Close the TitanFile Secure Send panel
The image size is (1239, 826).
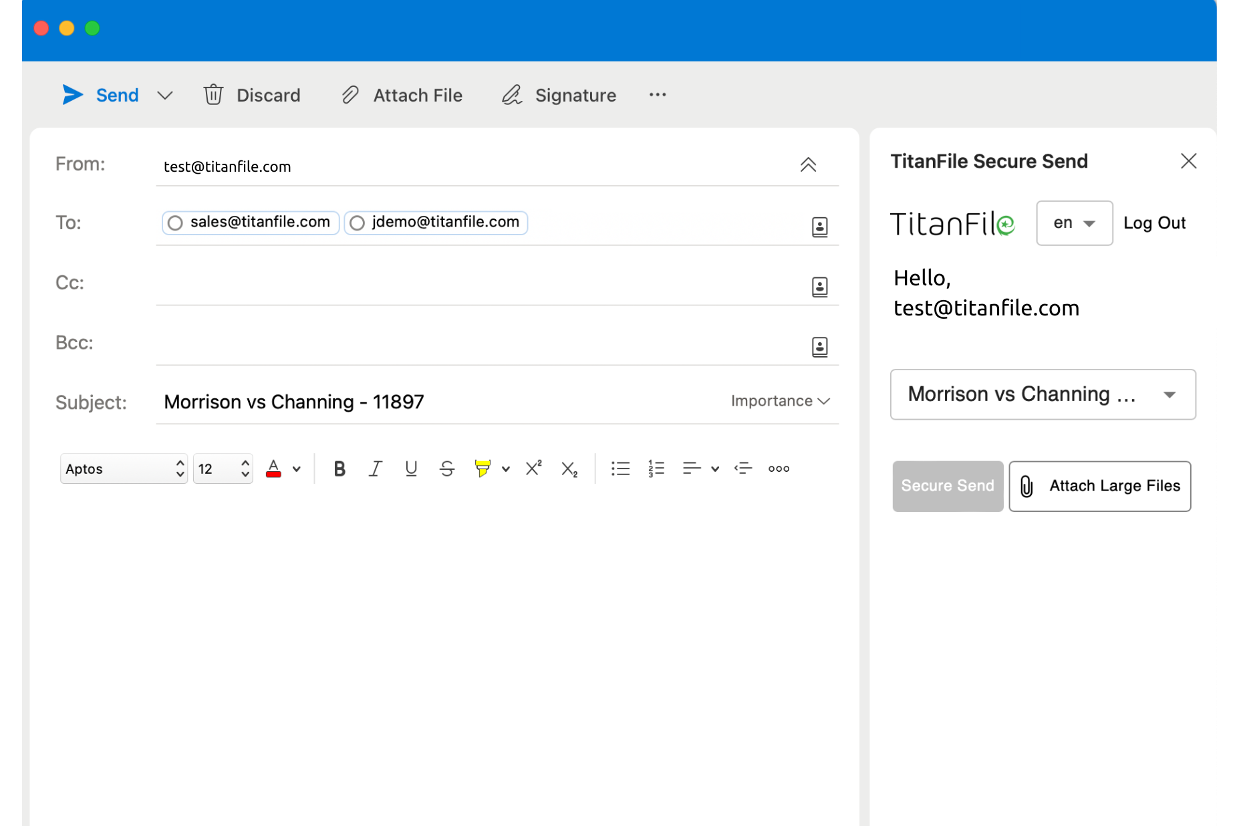(1188, 161)
